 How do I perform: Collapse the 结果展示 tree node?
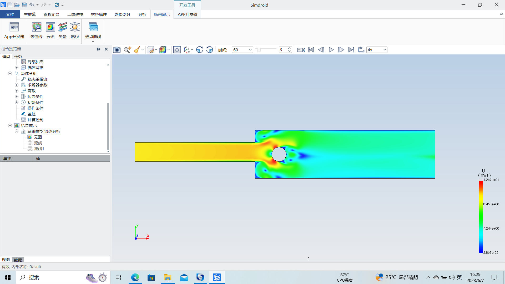click(10, 125)
